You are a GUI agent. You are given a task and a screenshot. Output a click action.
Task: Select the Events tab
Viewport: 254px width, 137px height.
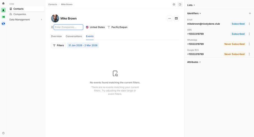[90, 36]
